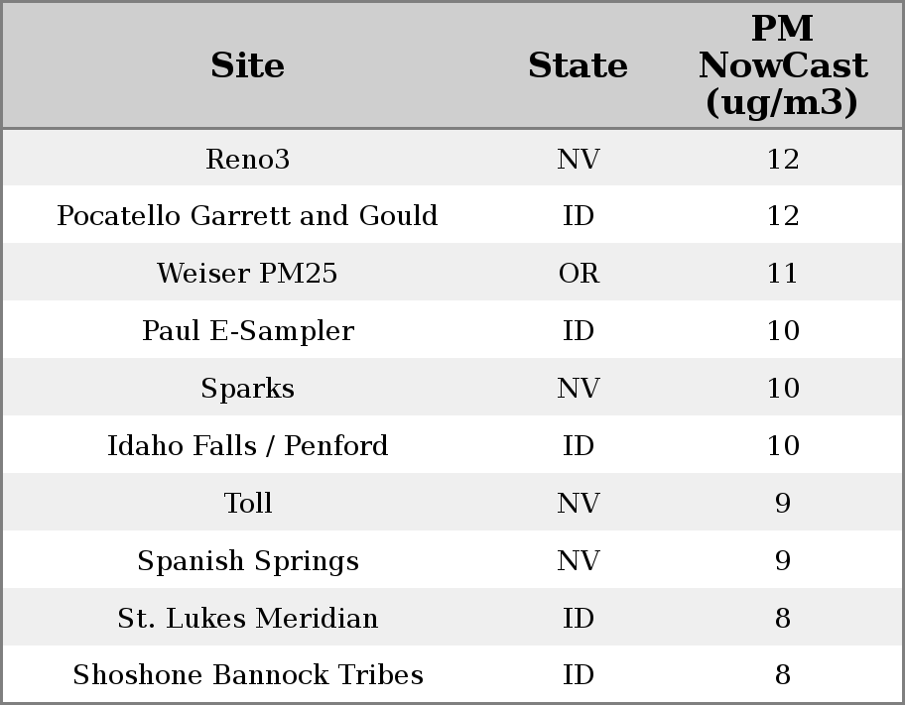Click the OR state cell for Weiser
Image resolution: width=905 pixels, height=705 pixels.
pyautogui.click(x=578, y=274)
